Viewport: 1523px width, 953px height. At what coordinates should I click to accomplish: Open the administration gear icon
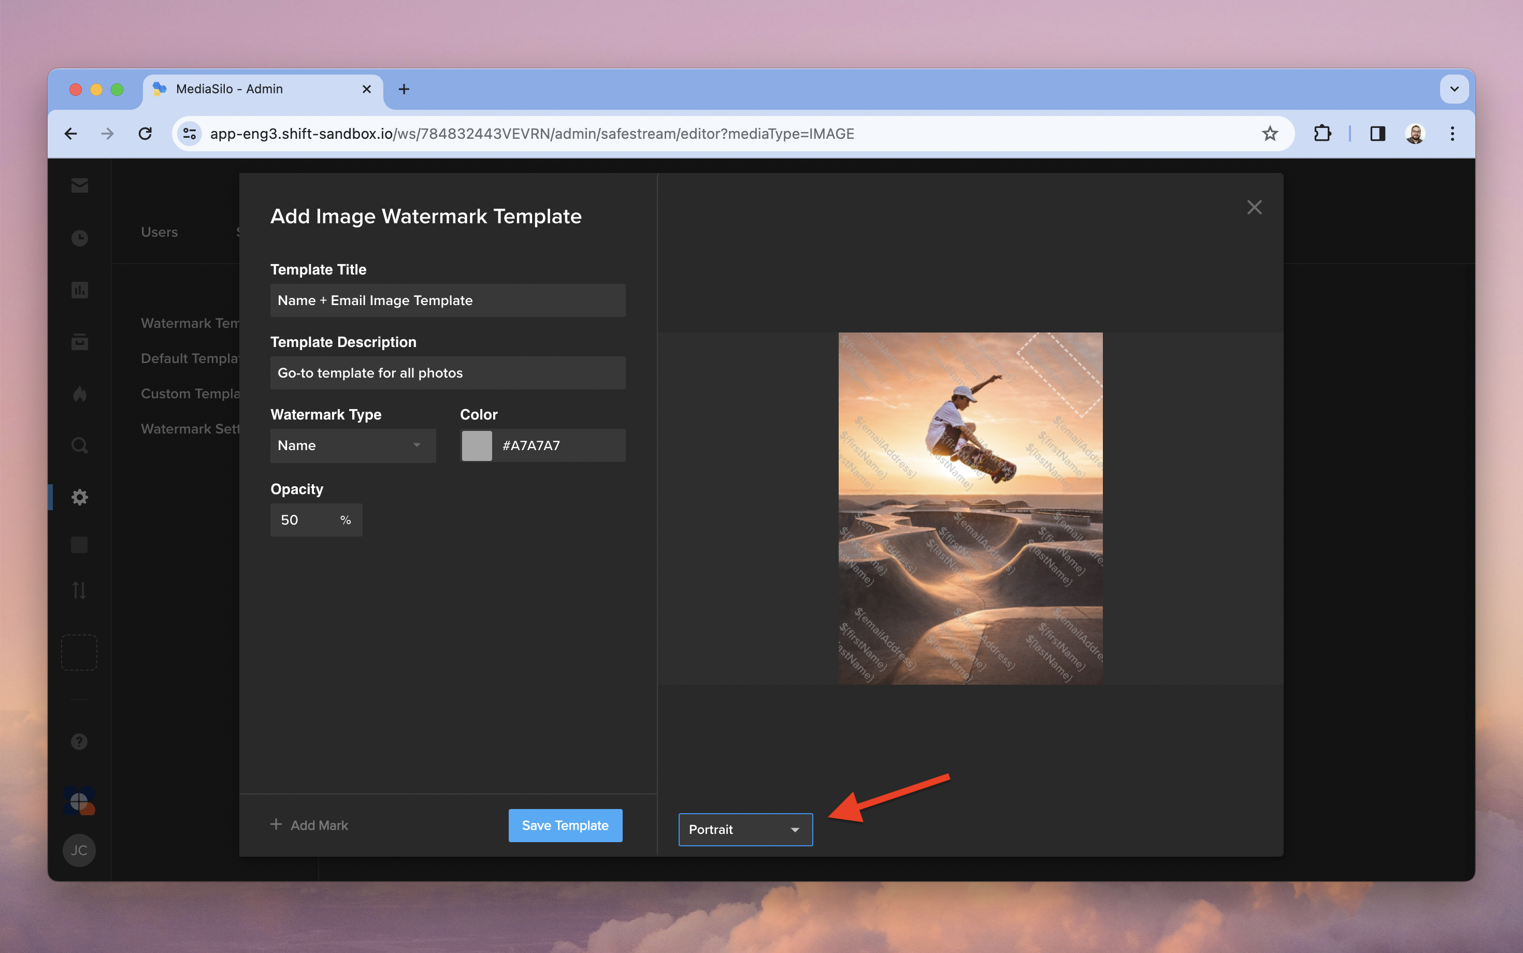click(x=79, y=497)
